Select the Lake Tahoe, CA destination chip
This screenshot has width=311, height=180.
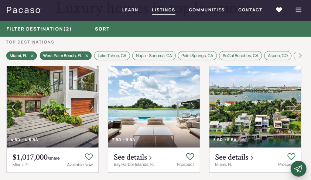112,56
